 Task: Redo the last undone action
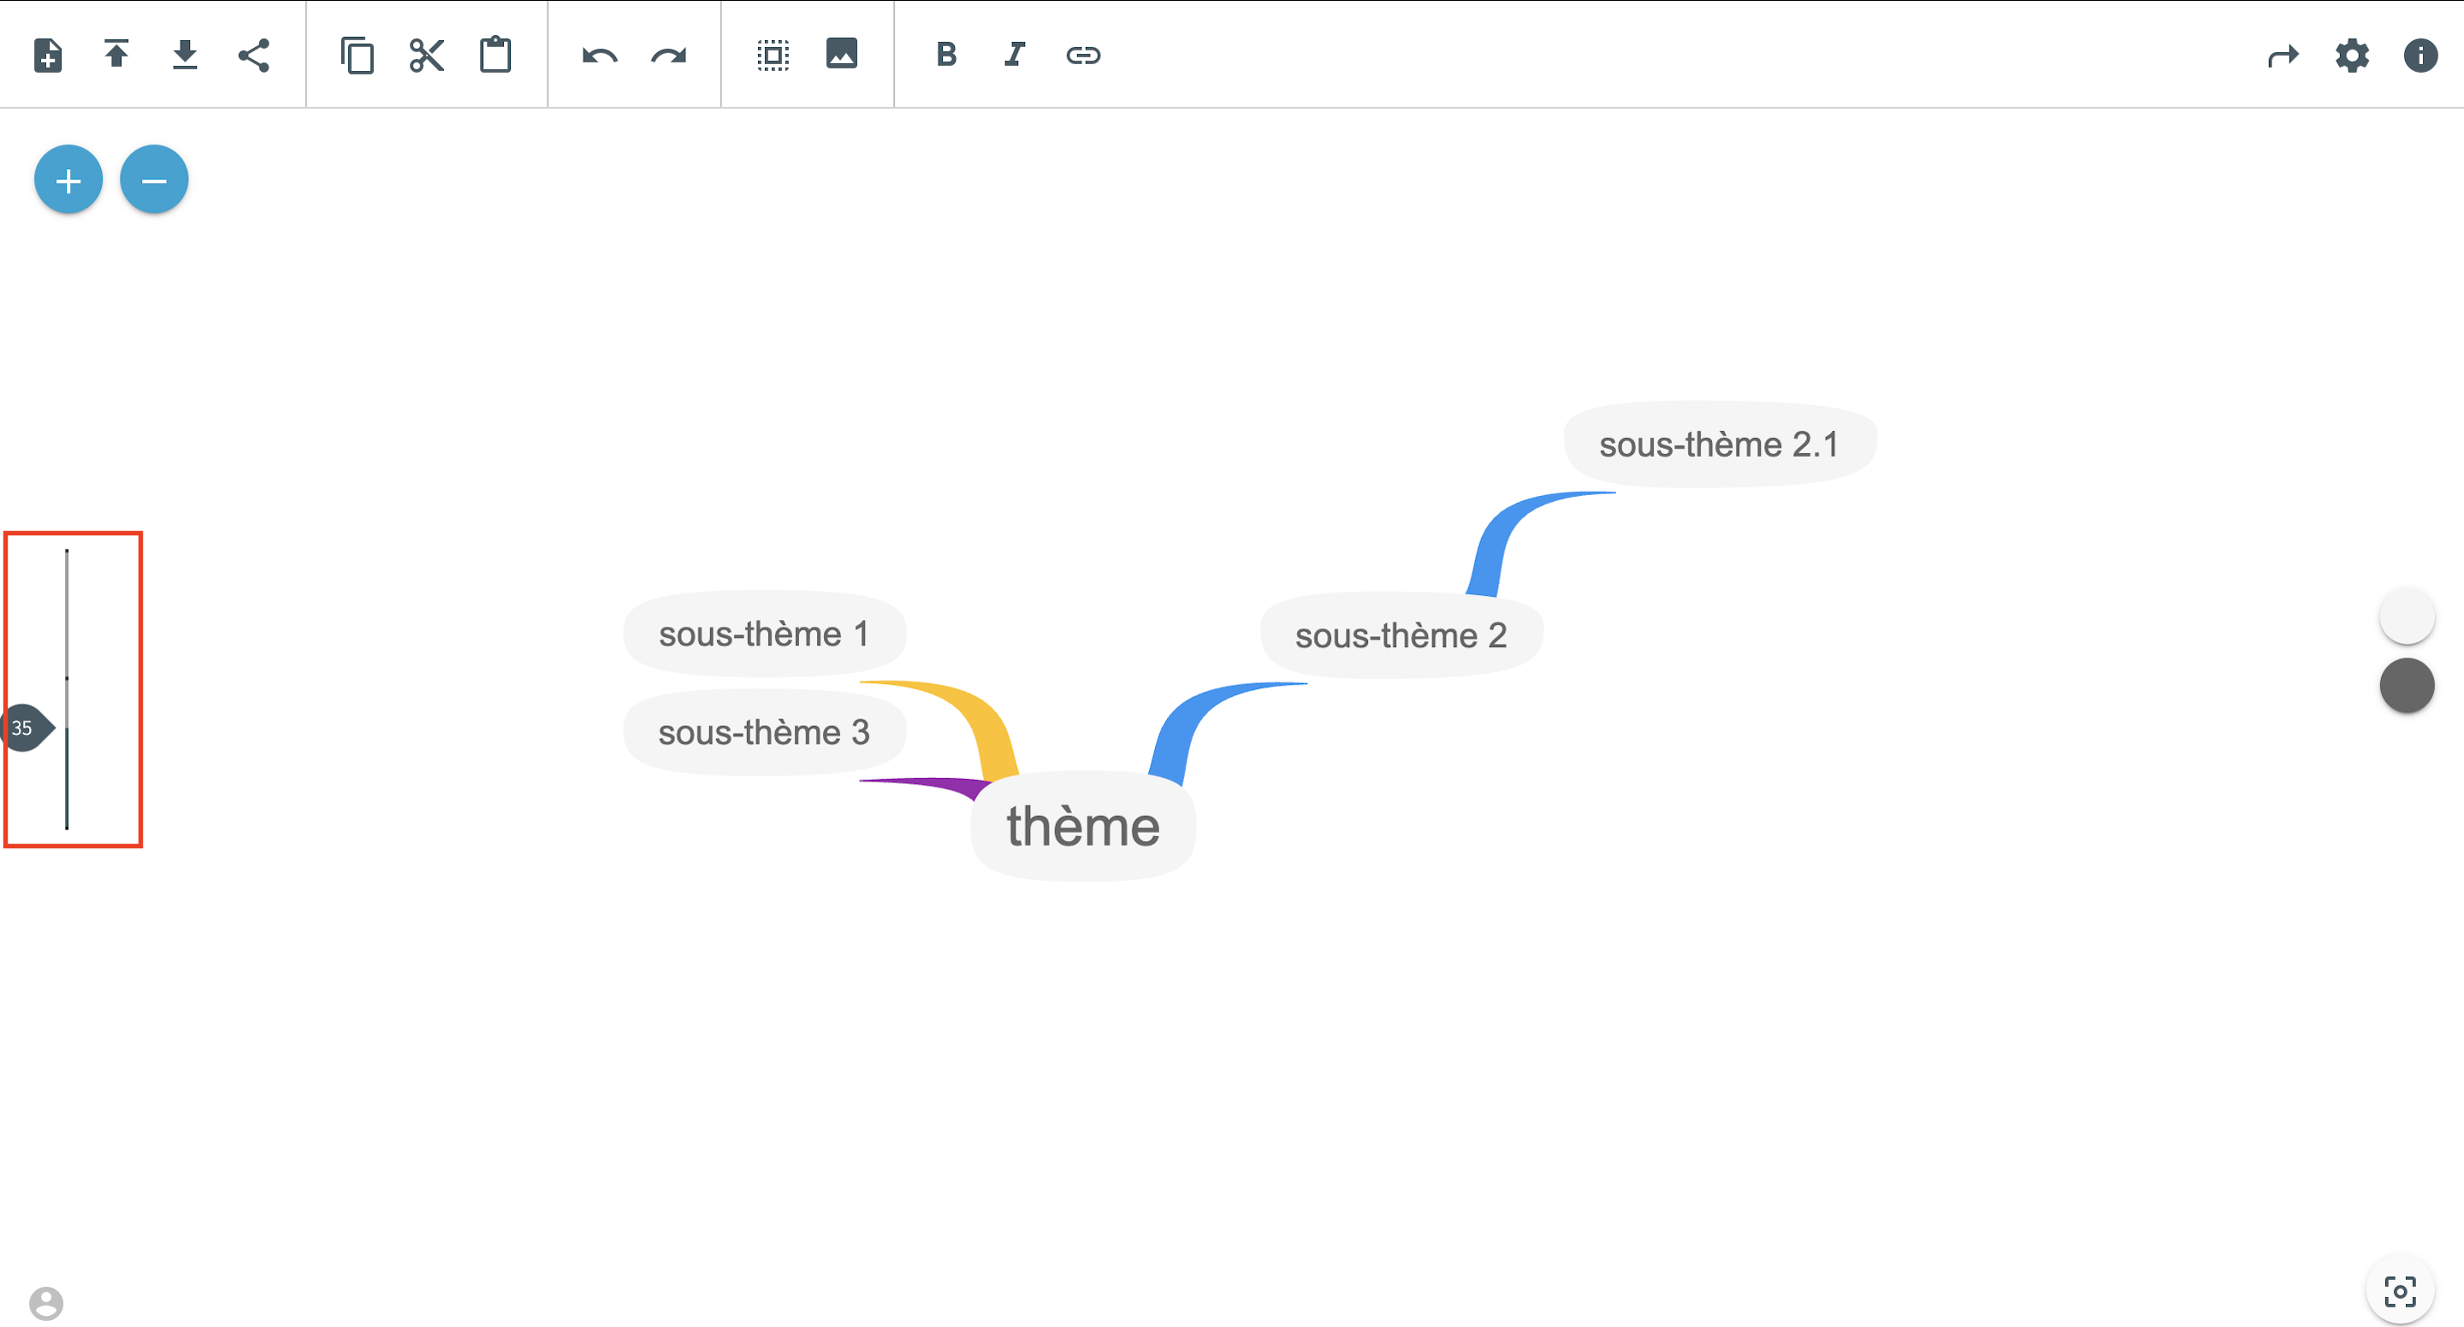click(668, 55)
